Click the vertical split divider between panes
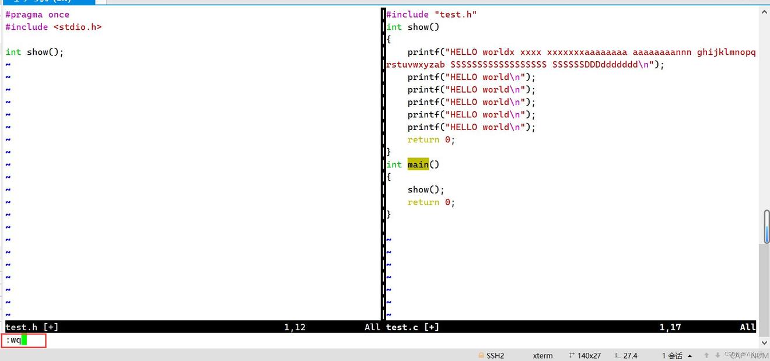This screenshot has width=770, height=361. point(383,163)
